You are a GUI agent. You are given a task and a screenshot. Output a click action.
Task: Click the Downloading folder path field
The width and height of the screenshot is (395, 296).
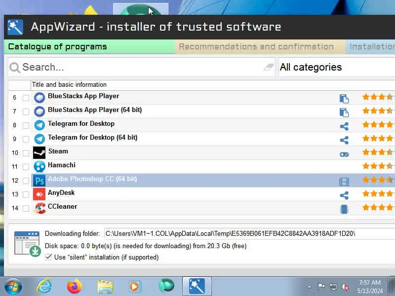(249, 234)
